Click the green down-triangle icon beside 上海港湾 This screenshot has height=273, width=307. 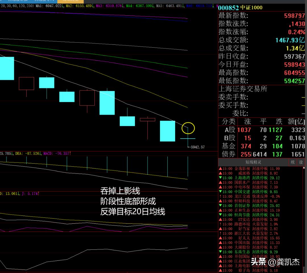(x=220, y=178)
